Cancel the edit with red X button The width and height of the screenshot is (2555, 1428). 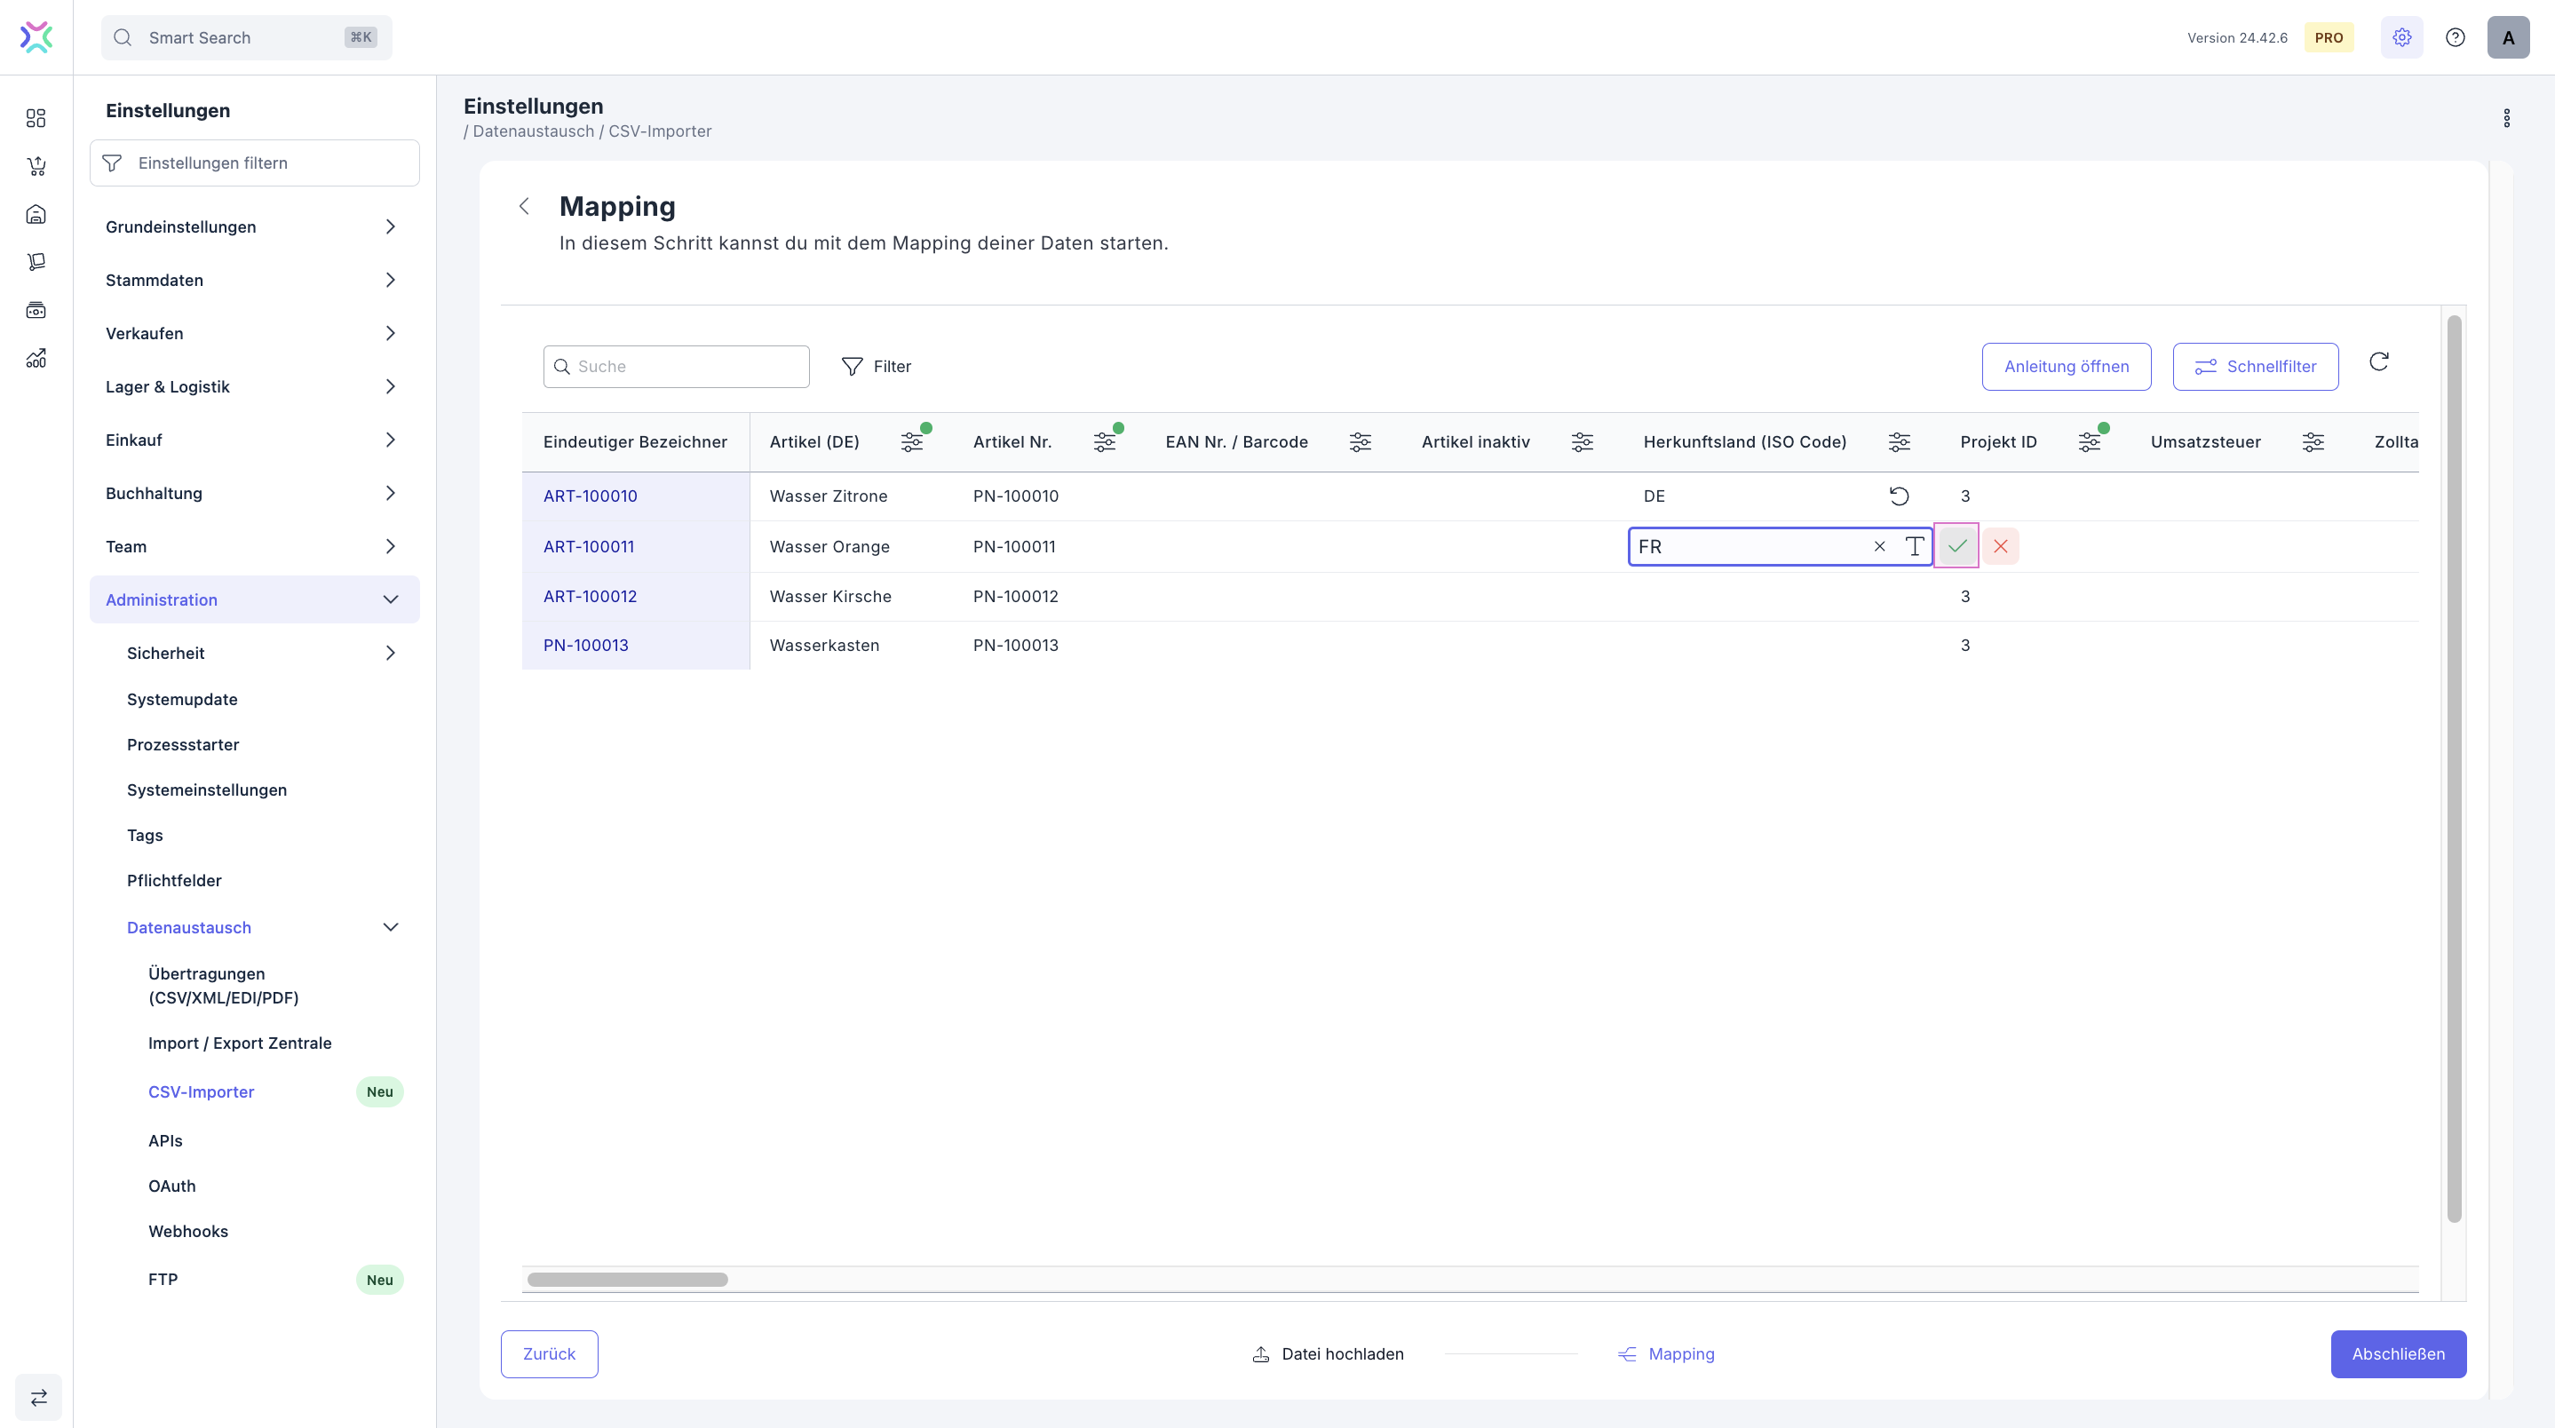pos(2001,546)
